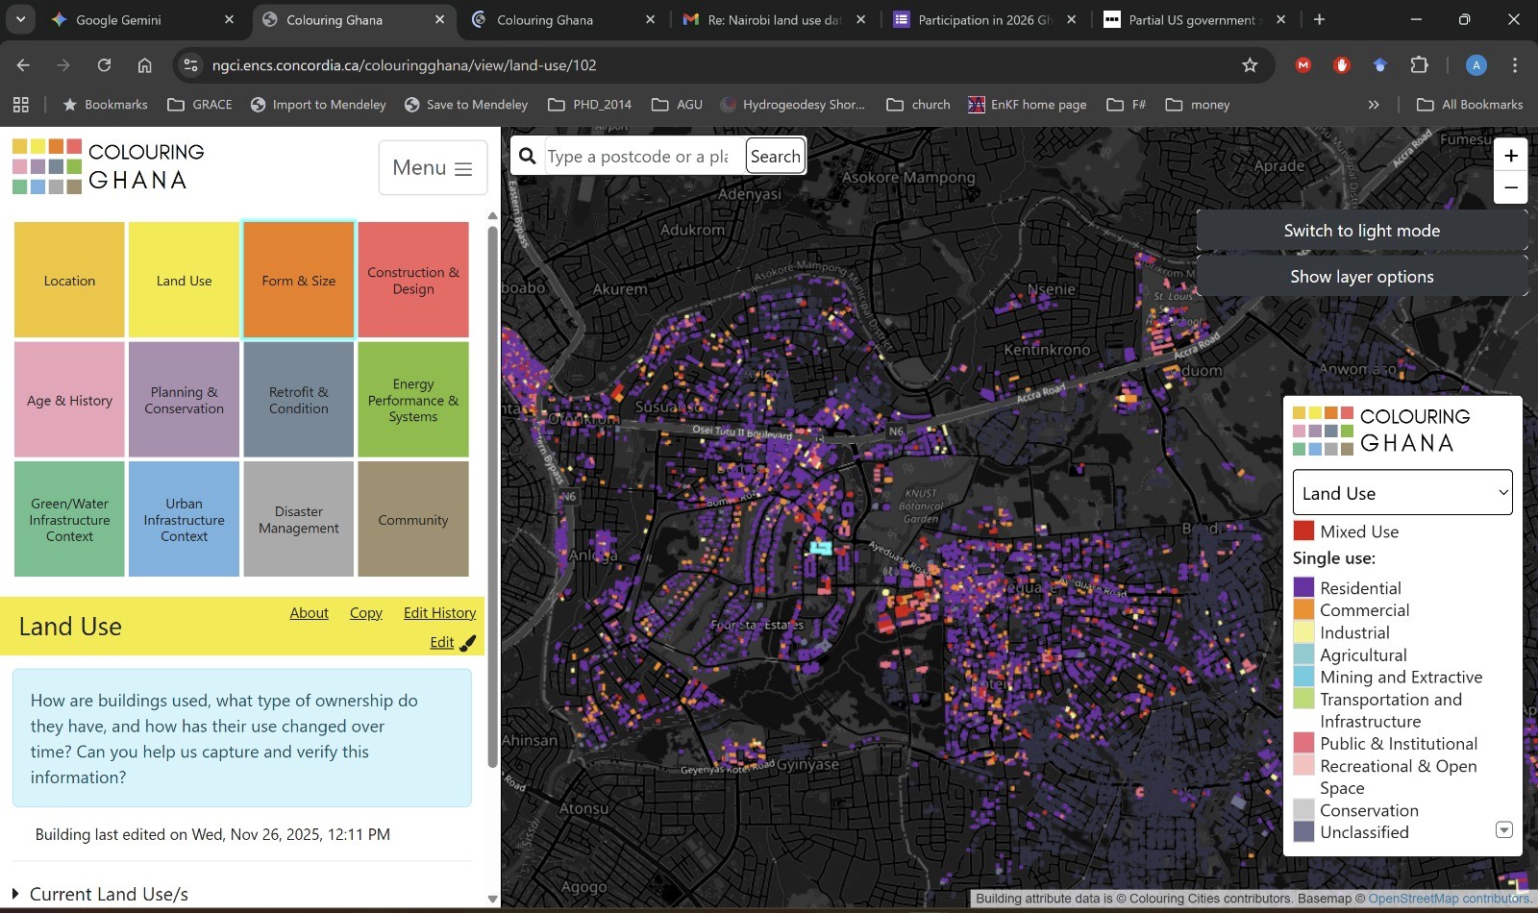1538x913 pixels.
Task: Zoom in on the map with the plus icon
Action: pos(1510,155)
